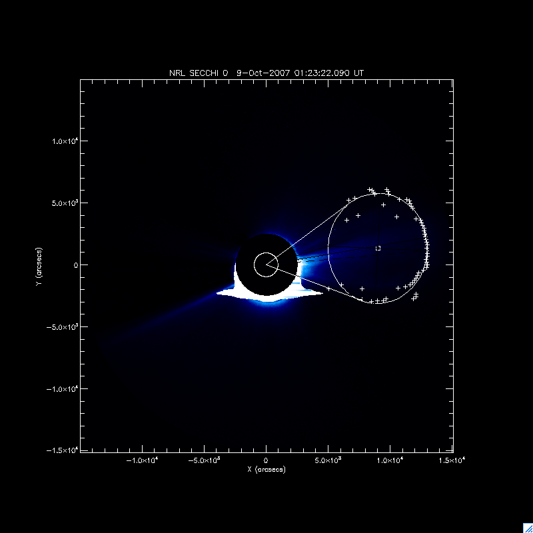Click the -5.0×10³ Y axis tick label
This screenshot has width=533, height=533.
tap(63, 327)
